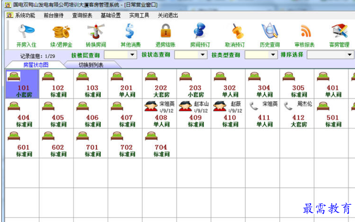Click the phone reservation icon of room 411
Viewport: 355px width, 222px height.
254,106
